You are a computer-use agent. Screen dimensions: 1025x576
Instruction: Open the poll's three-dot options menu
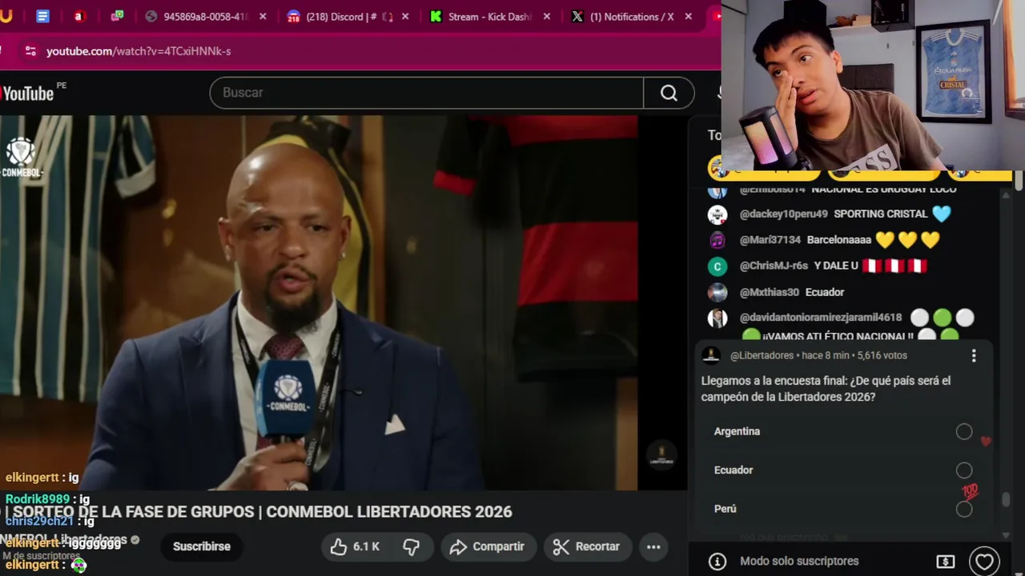974,355
